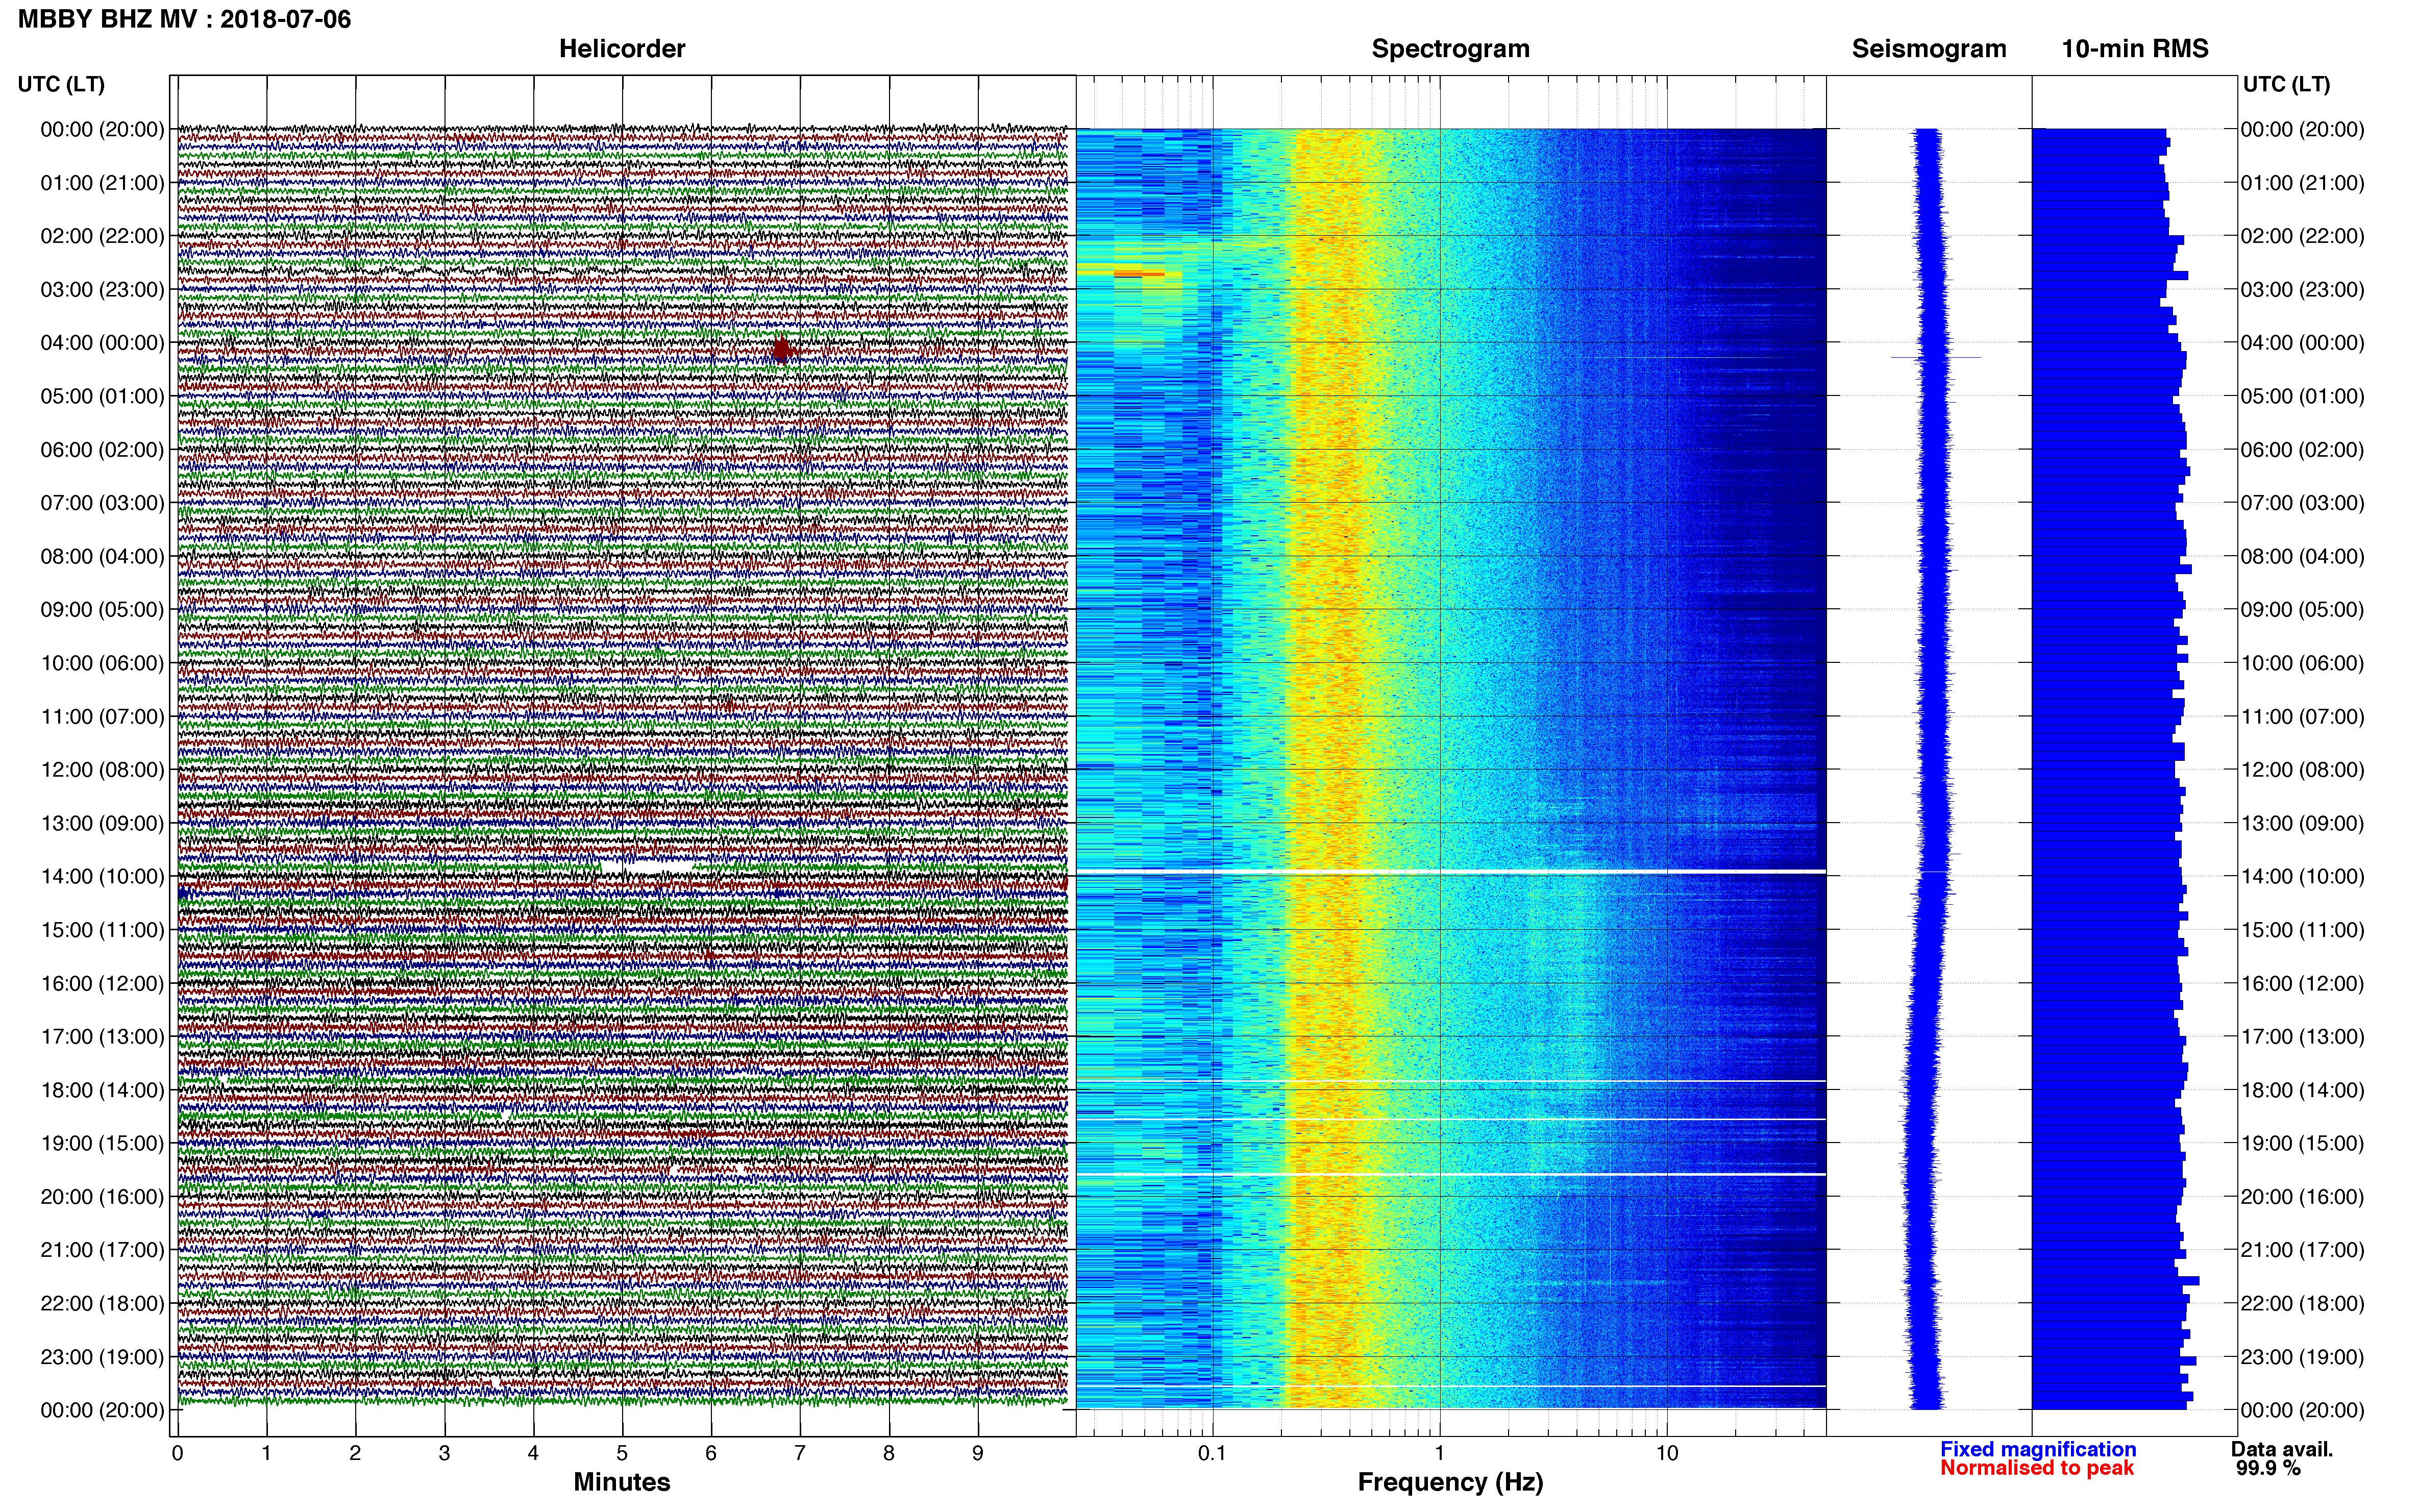Click the left '14:00 (10:00)' time label
2419x1512 pixels.
[x=102, y=876]
